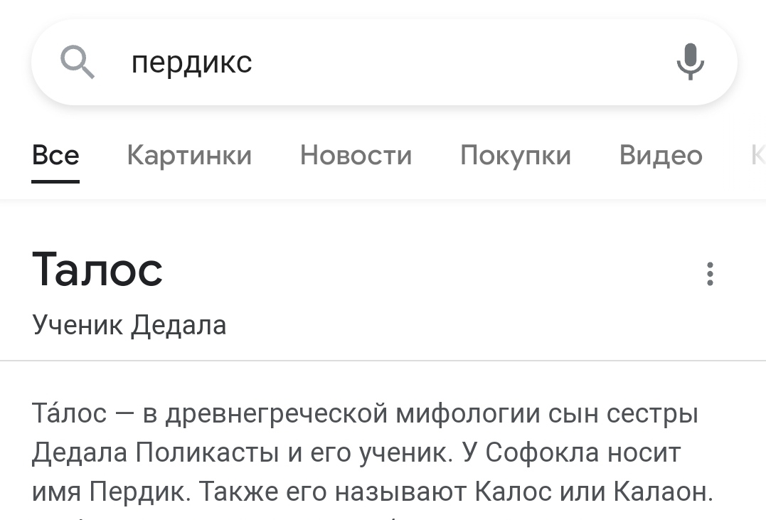Tap the partially visible tab after Видео
The image size is (766, 520).
tap(757, 155)
